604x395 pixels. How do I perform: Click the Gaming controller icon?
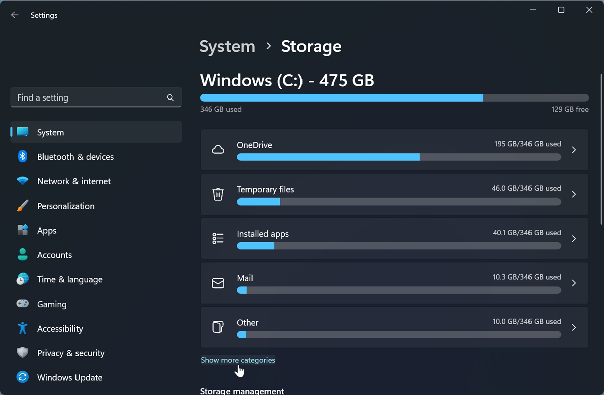23,304
